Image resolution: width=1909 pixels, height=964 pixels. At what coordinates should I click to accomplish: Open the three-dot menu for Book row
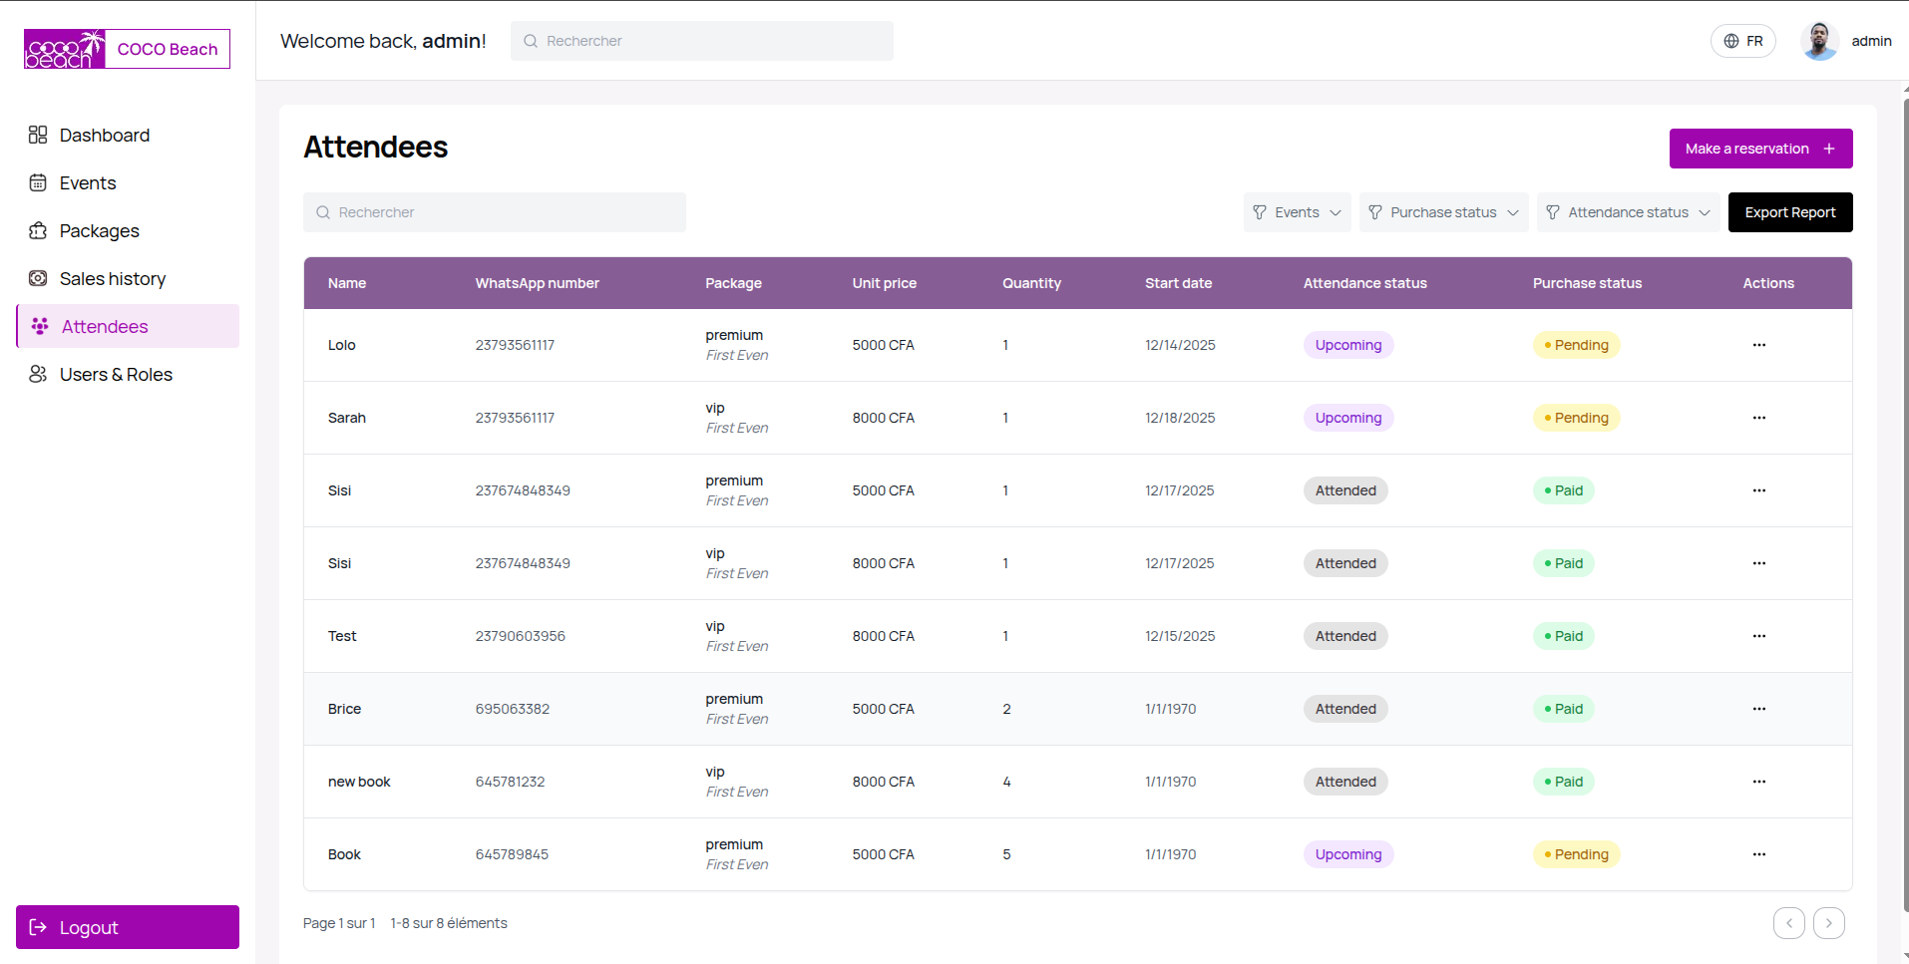click(x=1758, y=854)
